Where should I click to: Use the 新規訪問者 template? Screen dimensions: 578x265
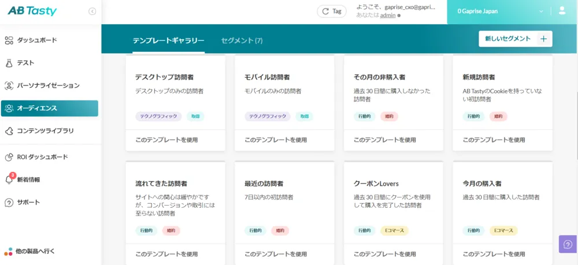tap(494, 140)
